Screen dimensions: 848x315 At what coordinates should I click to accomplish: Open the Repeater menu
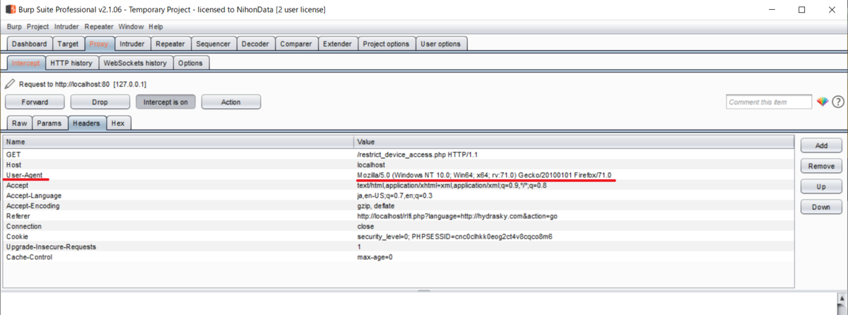click(x=99, y=27)
